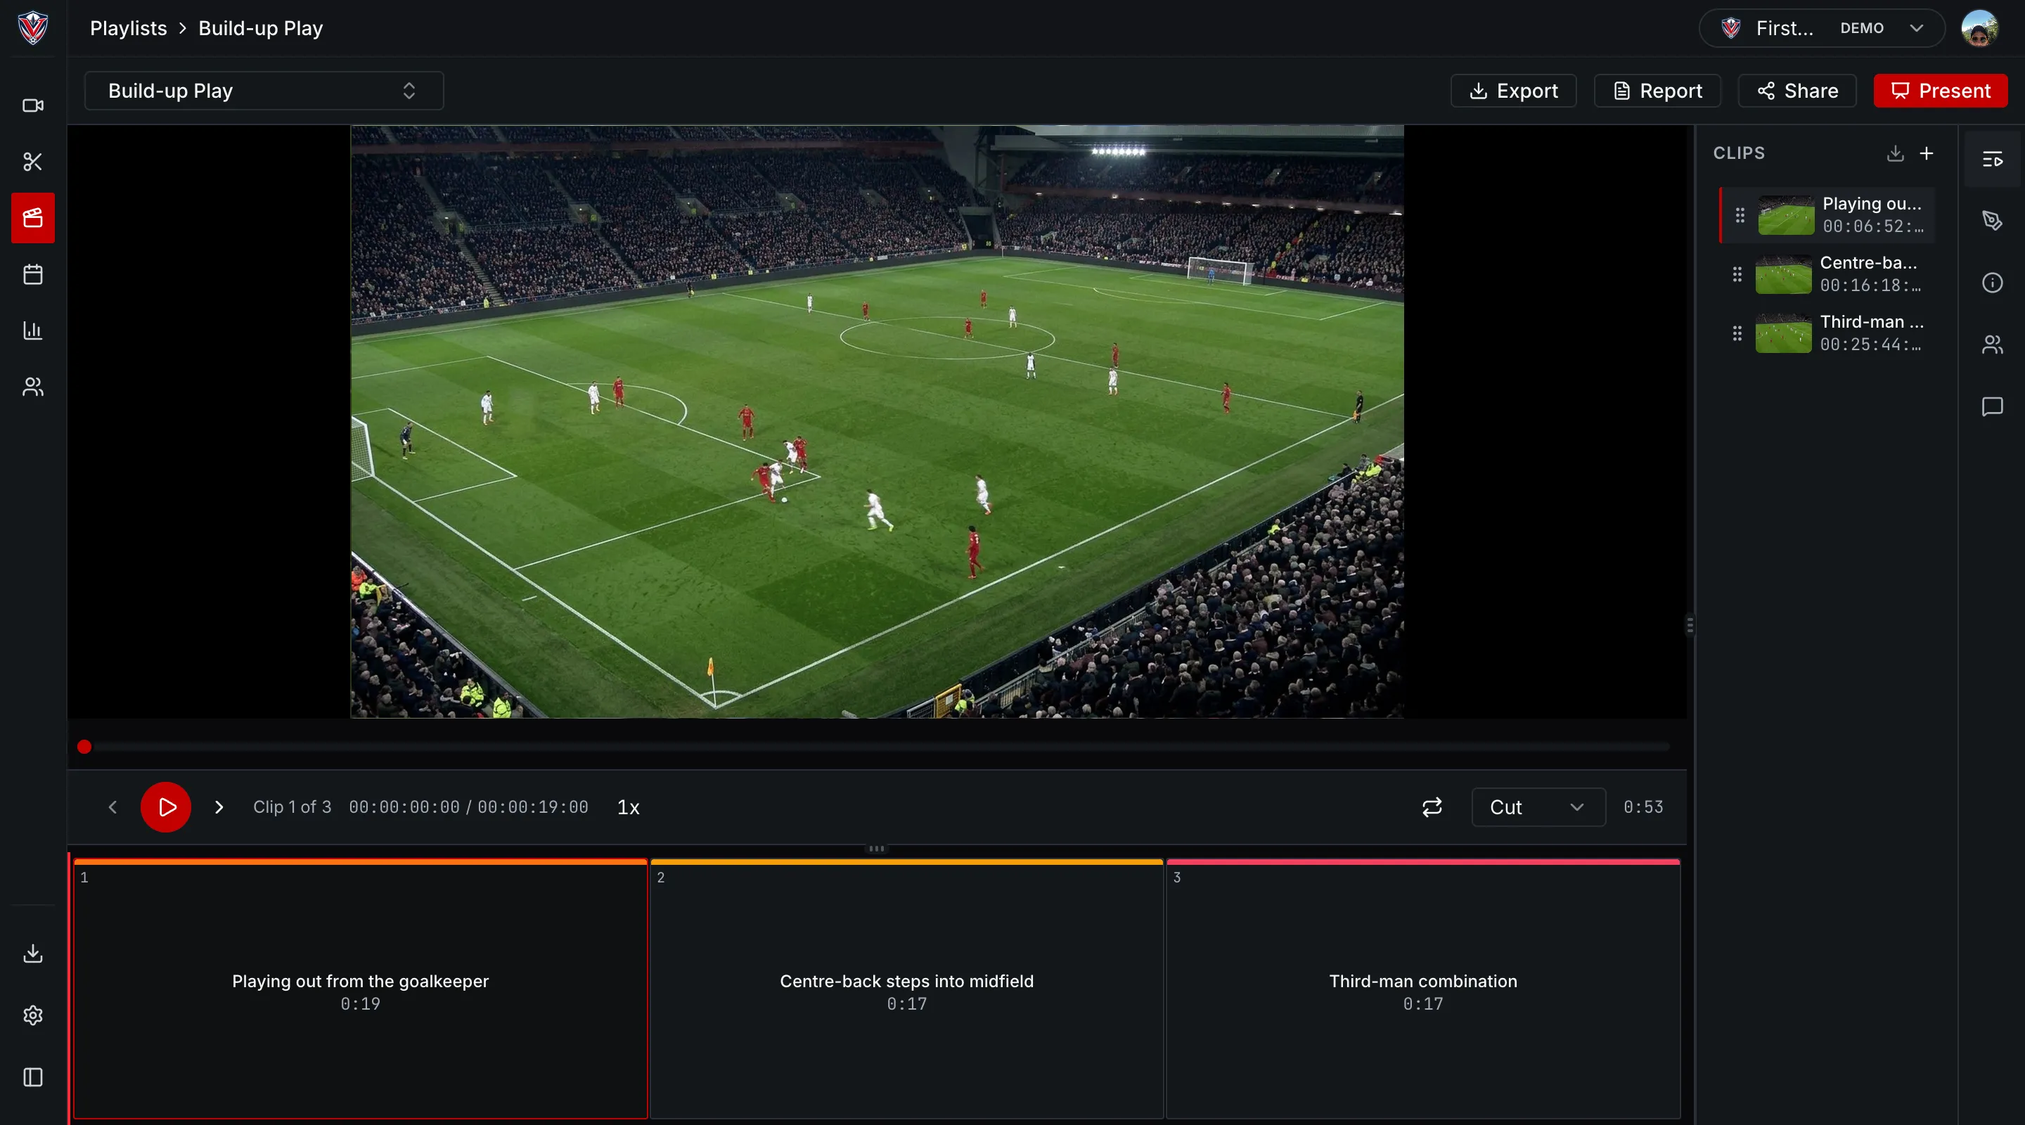The width and height of the screenshot is (2025, 1125).
Task: Open the Report button
Action: click(1657, 91)
